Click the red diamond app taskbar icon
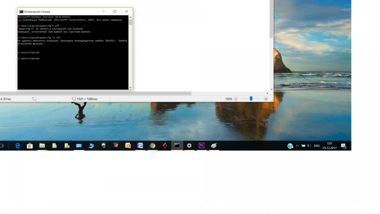Image resolution: width=380 pixels, height=214 pixels. tap(165, 146)
